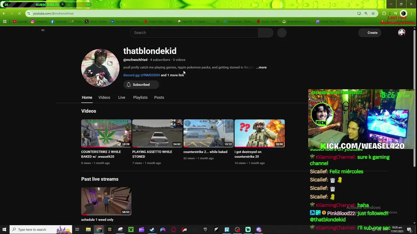The width and height of the screenshot is (417, 234).
Task: Open the Online Free Video Editor bookmark
Action: [x=330, y=21]
